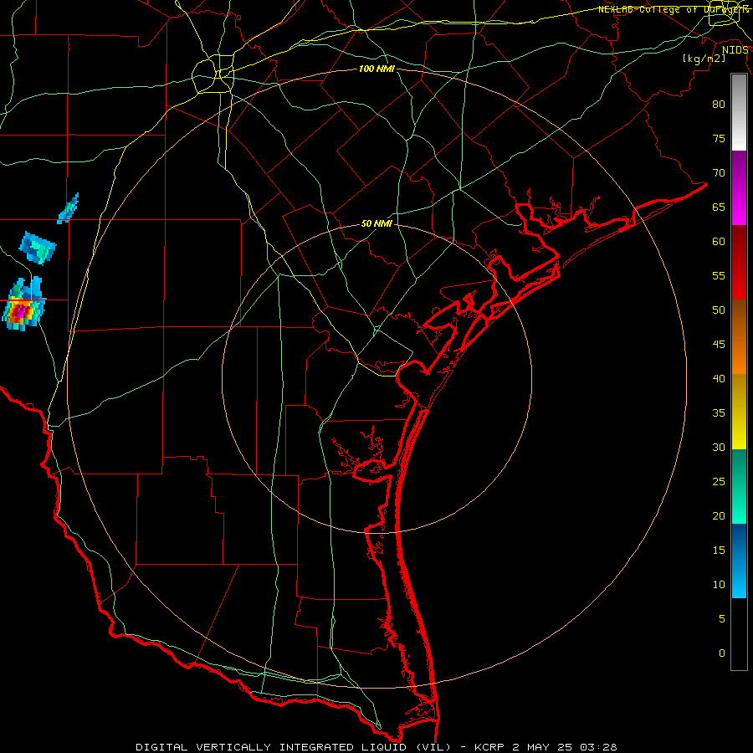This screenshot has width=753, height=753.
Task: Click the 20 value on the scale
Action: pyautogui.click(x=719, y=515)
